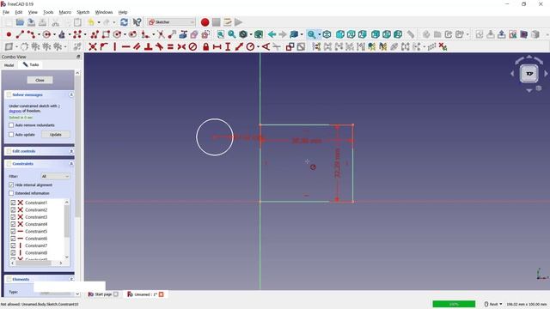Apply the block constraint
This screenshot has width=550, height=309.
192,46
